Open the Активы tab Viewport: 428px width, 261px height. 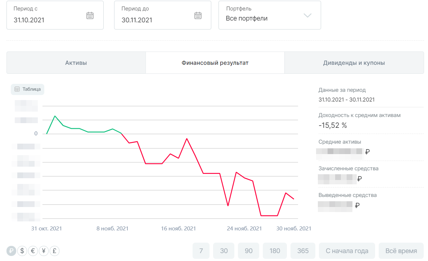click(x=76, y=63)
